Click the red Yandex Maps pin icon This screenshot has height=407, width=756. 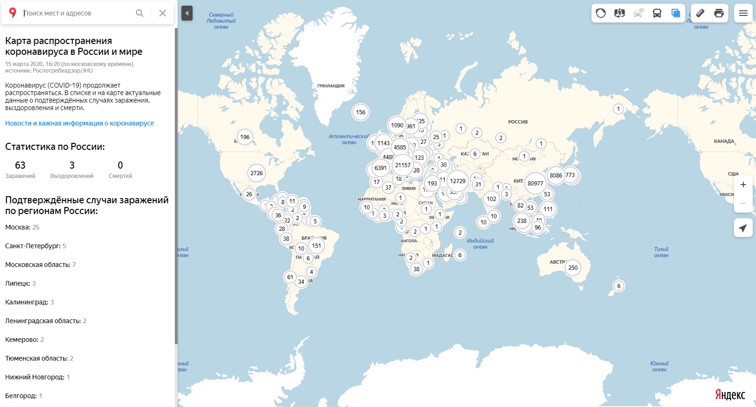13,13
